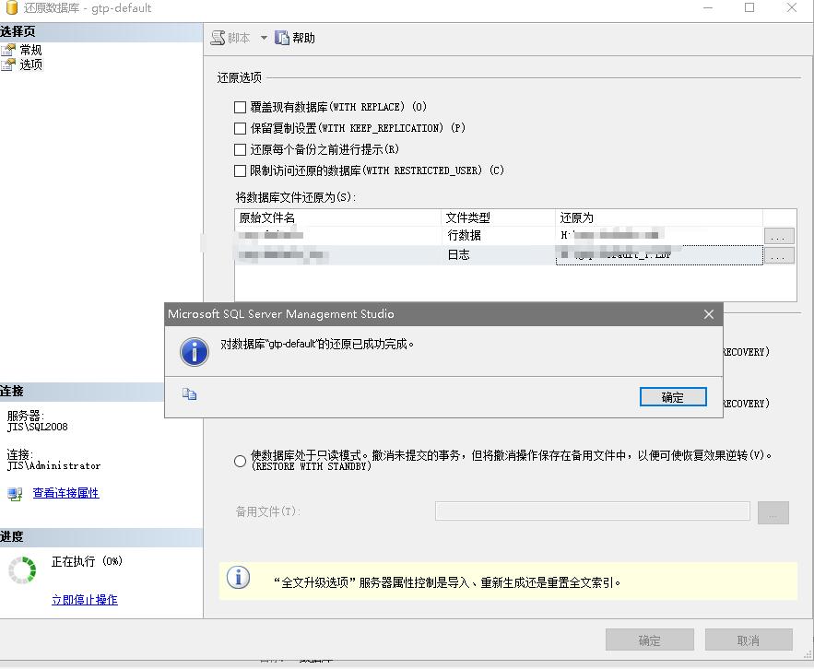Confirm the restore success message with 确定

(x=673, y=397)
